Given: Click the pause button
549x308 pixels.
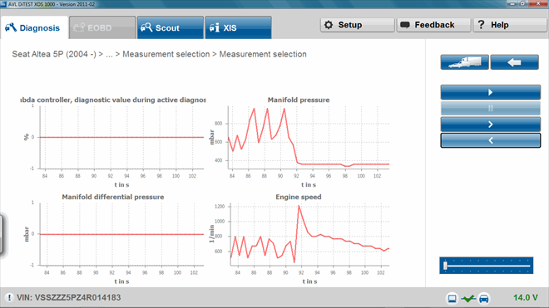Looking at the screenshot, I should (490, 109).
